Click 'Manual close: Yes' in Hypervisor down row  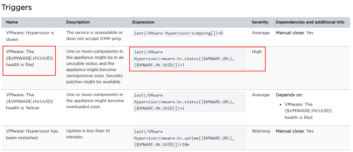tap(295, 33)
